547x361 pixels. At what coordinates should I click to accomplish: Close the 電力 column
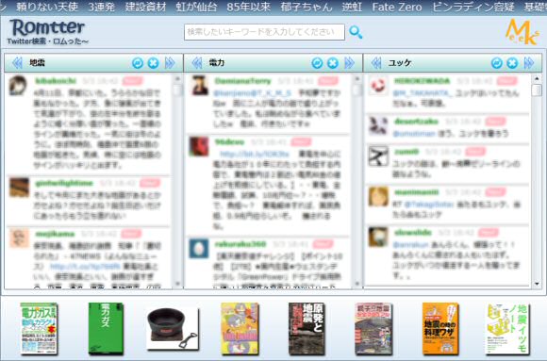[333, 63]
